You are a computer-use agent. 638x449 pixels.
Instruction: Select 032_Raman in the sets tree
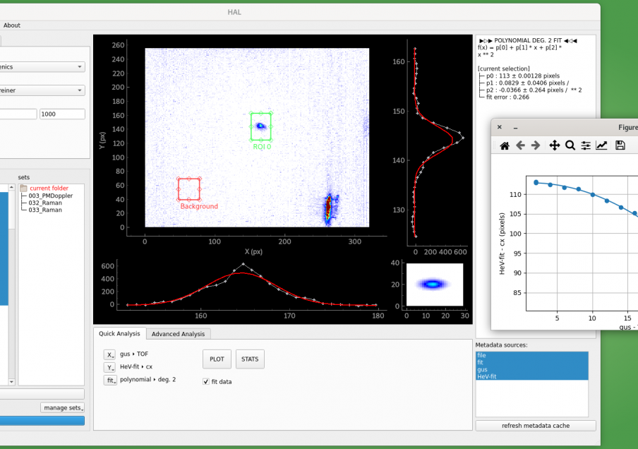pos(47,202)
